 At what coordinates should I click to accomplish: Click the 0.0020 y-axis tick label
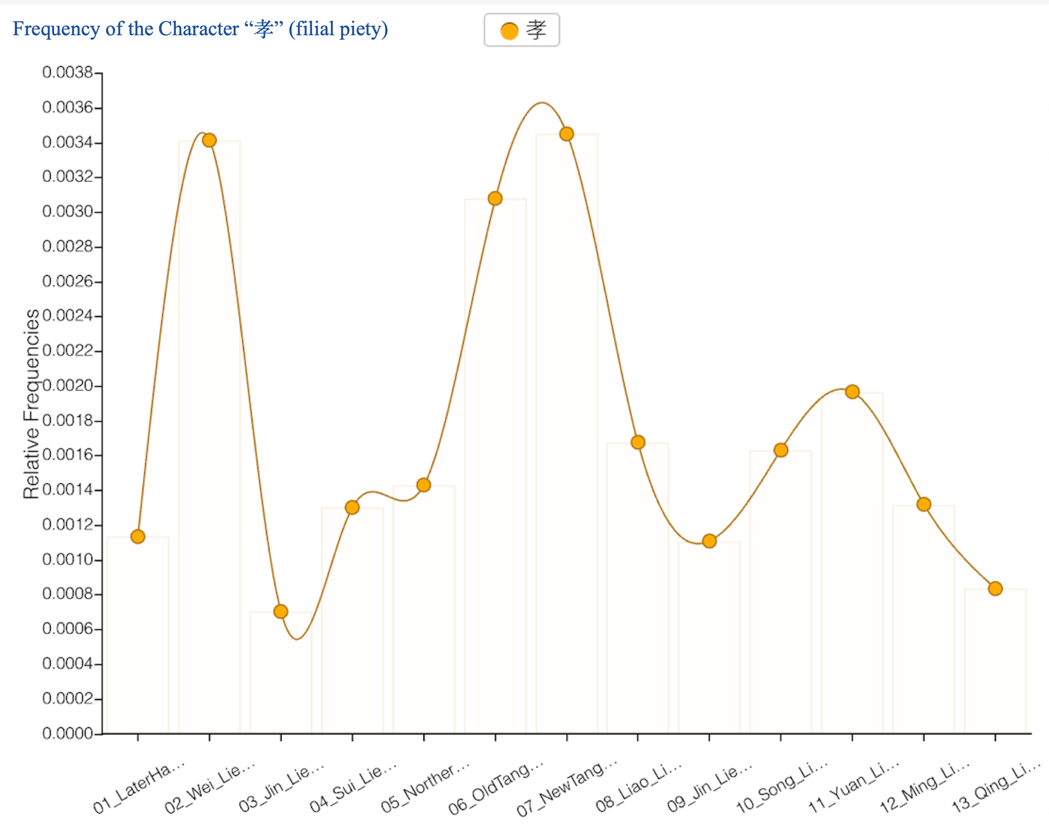coord(68,386)
